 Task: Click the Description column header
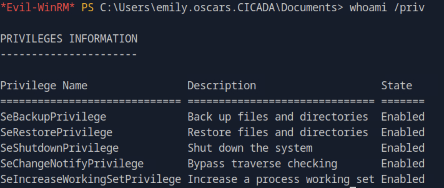(222, 86)
